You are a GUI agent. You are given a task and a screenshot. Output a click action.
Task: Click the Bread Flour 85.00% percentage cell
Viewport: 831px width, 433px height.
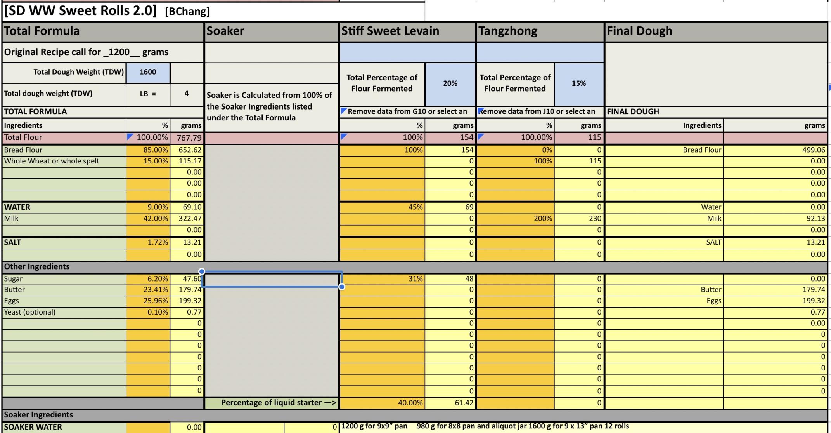pos(148,150)
